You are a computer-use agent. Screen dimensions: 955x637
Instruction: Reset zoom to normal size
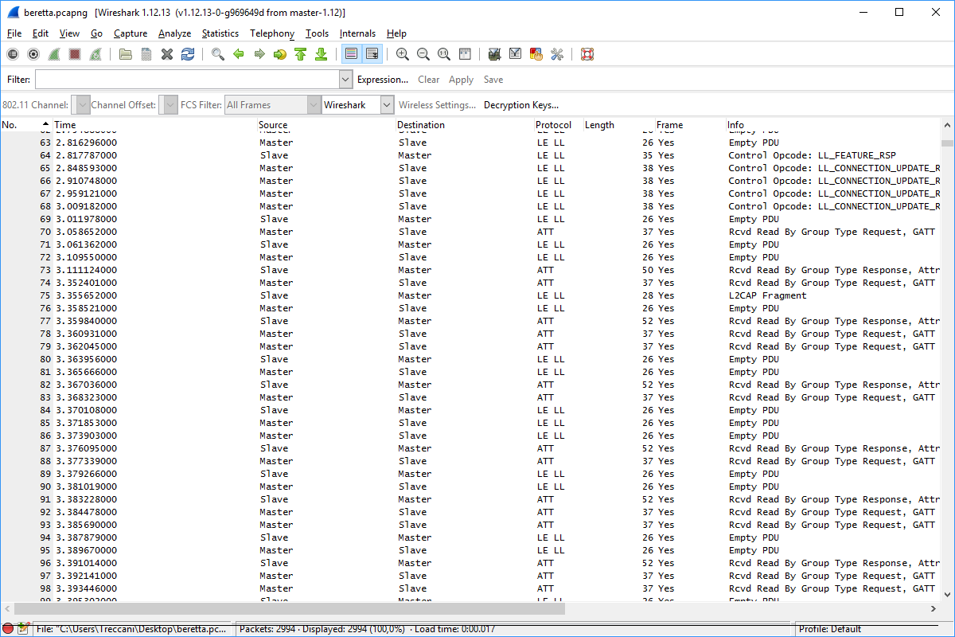(x=444, y=54)
